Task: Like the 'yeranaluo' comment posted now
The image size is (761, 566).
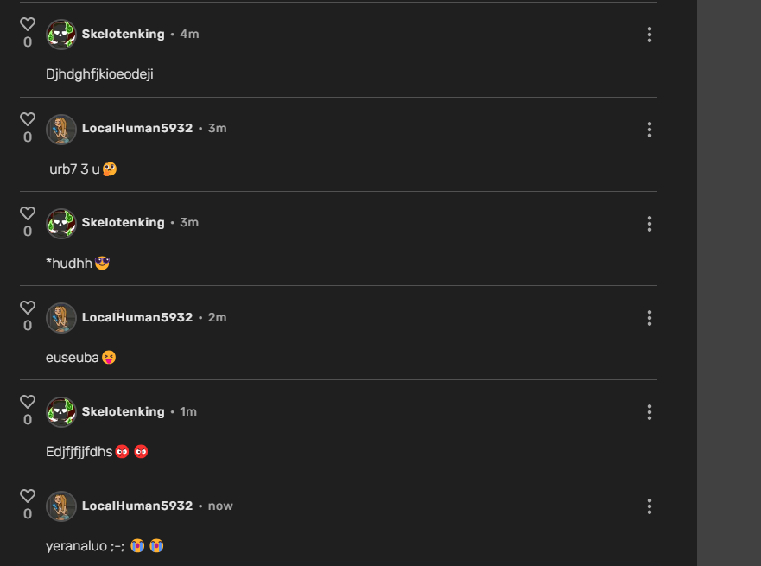Action: pos(28,496)
